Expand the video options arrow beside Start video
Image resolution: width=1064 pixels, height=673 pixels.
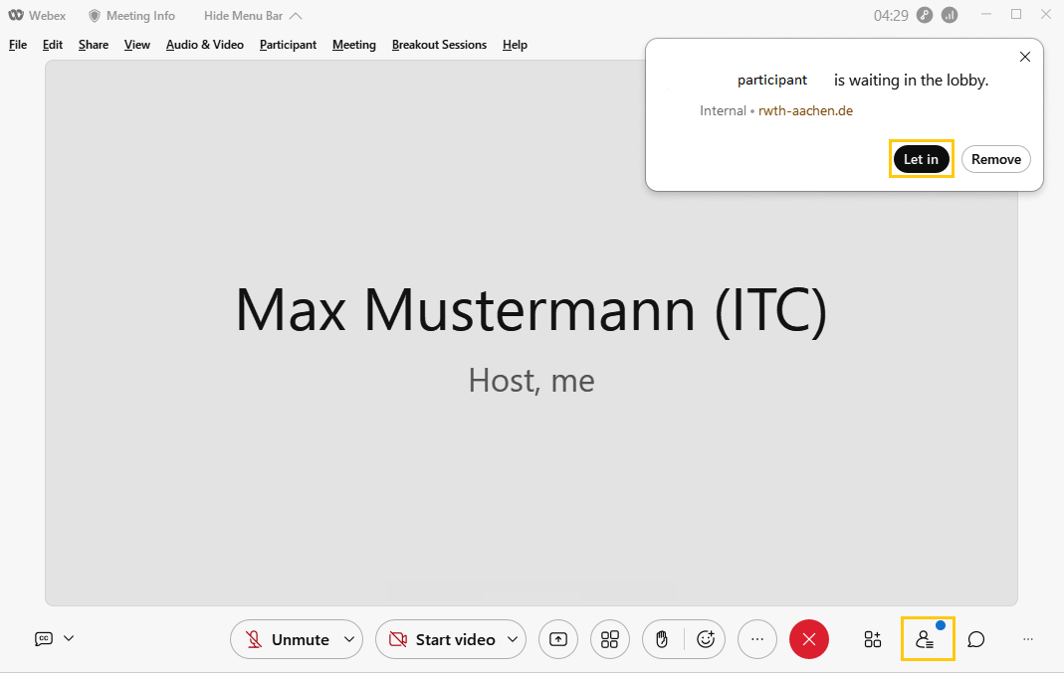[513, 639]
